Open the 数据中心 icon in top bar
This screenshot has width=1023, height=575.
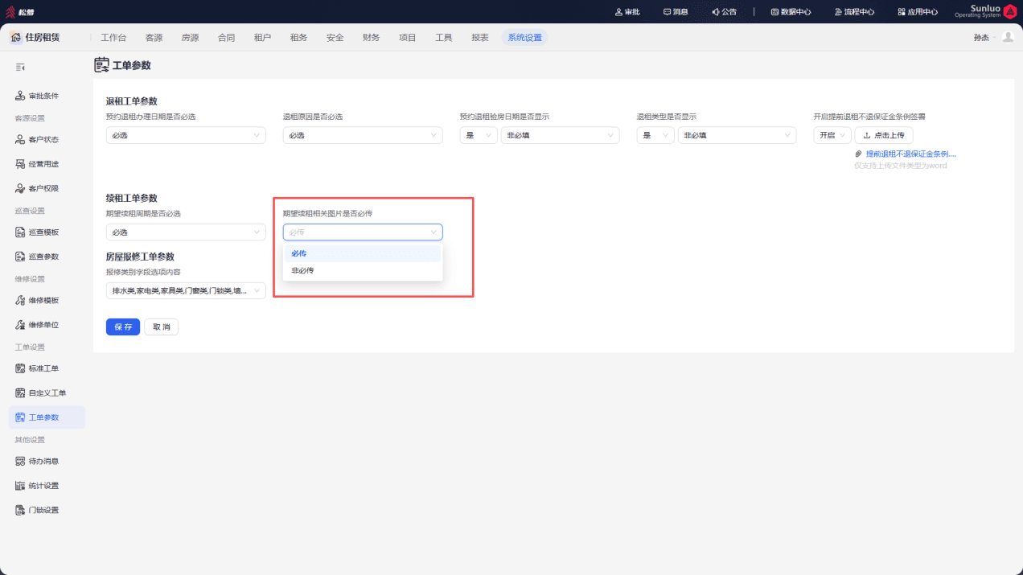[791, 12]
